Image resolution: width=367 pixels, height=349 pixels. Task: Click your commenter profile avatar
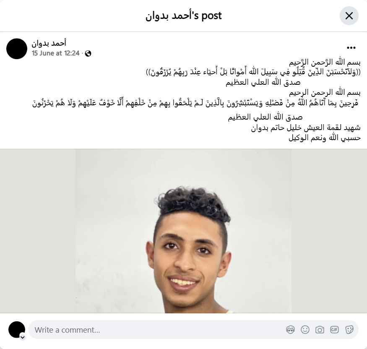pyautogui.click(x=17, y=329)
